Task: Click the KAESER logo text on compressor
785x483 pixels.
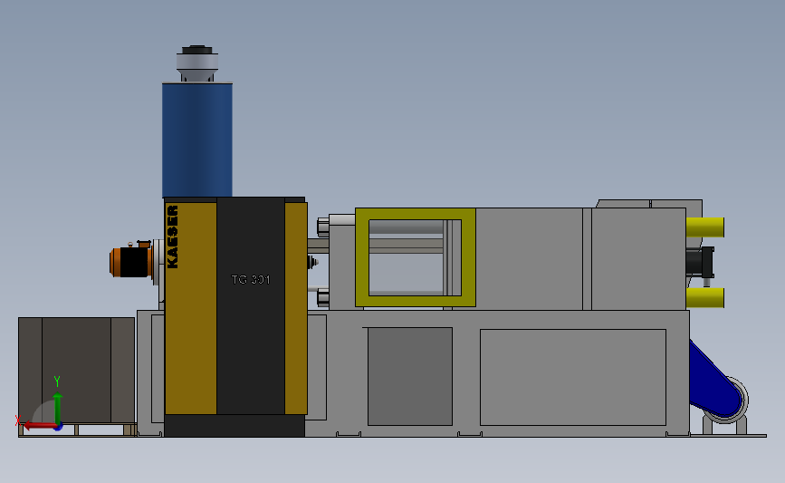Action: click(172, 237)
